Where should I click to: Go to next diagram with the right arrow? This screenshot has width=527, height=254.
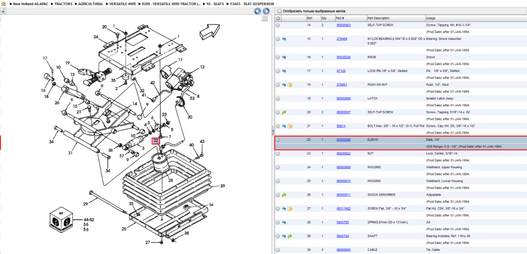[x=266, y=11]
